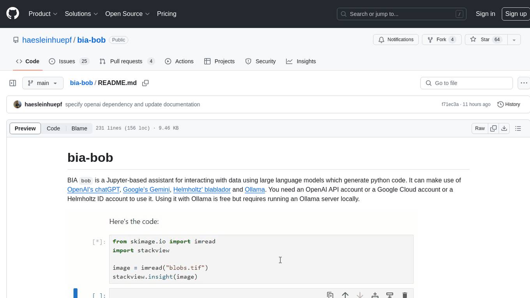Click the star count badge 64
530x298 pixels.
tap(497, 40)
